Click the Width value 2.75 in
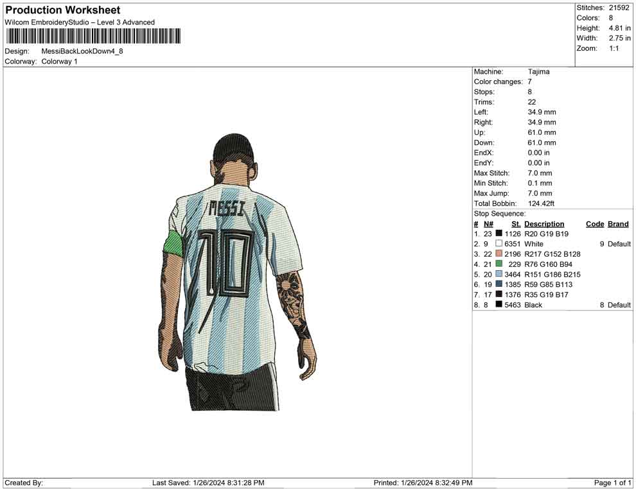The height and width of the screenshot is (489, 636). (619, 38)
